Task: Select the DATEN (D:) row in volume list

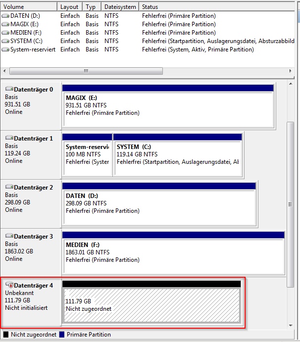Action: click(148, 16)
